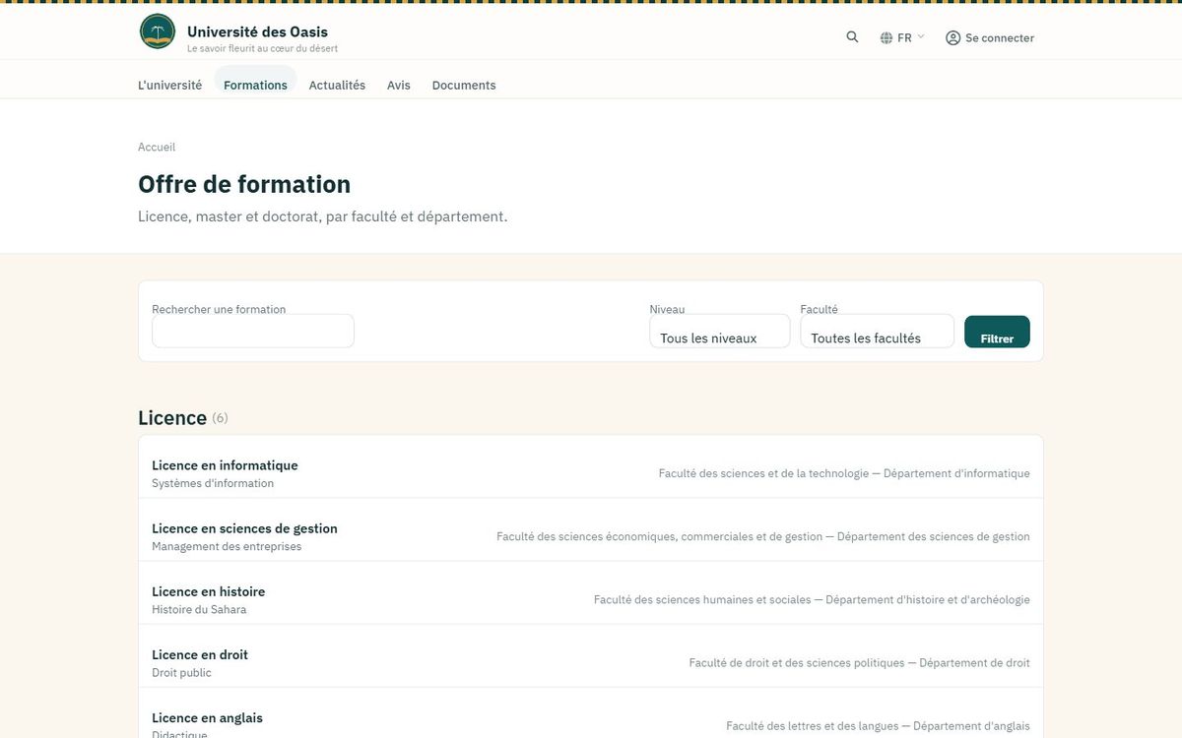This screenshot has width=1182, height=738.
Task: Open the 'Toutes les facultés' dropdown
Action: tap(878, 332)
